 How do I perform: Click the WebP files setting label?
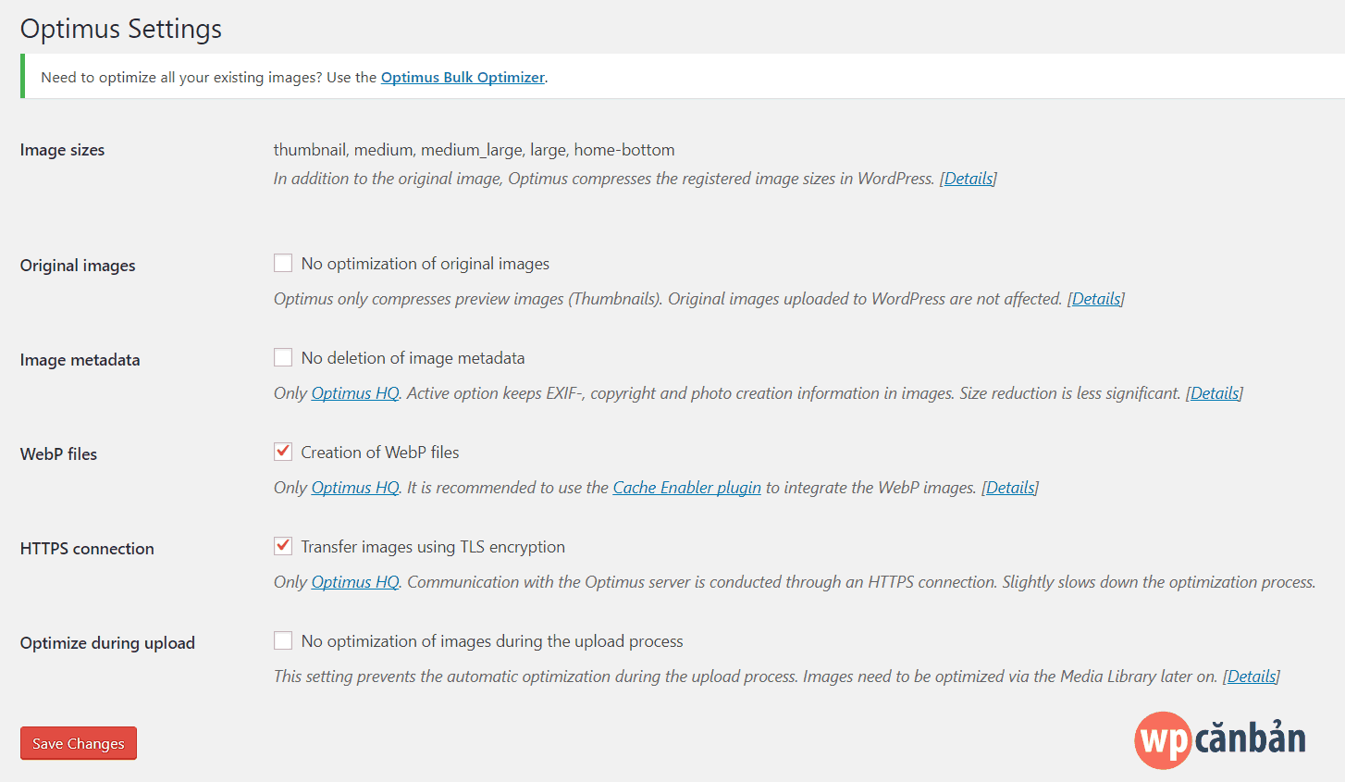click(58, 454)
